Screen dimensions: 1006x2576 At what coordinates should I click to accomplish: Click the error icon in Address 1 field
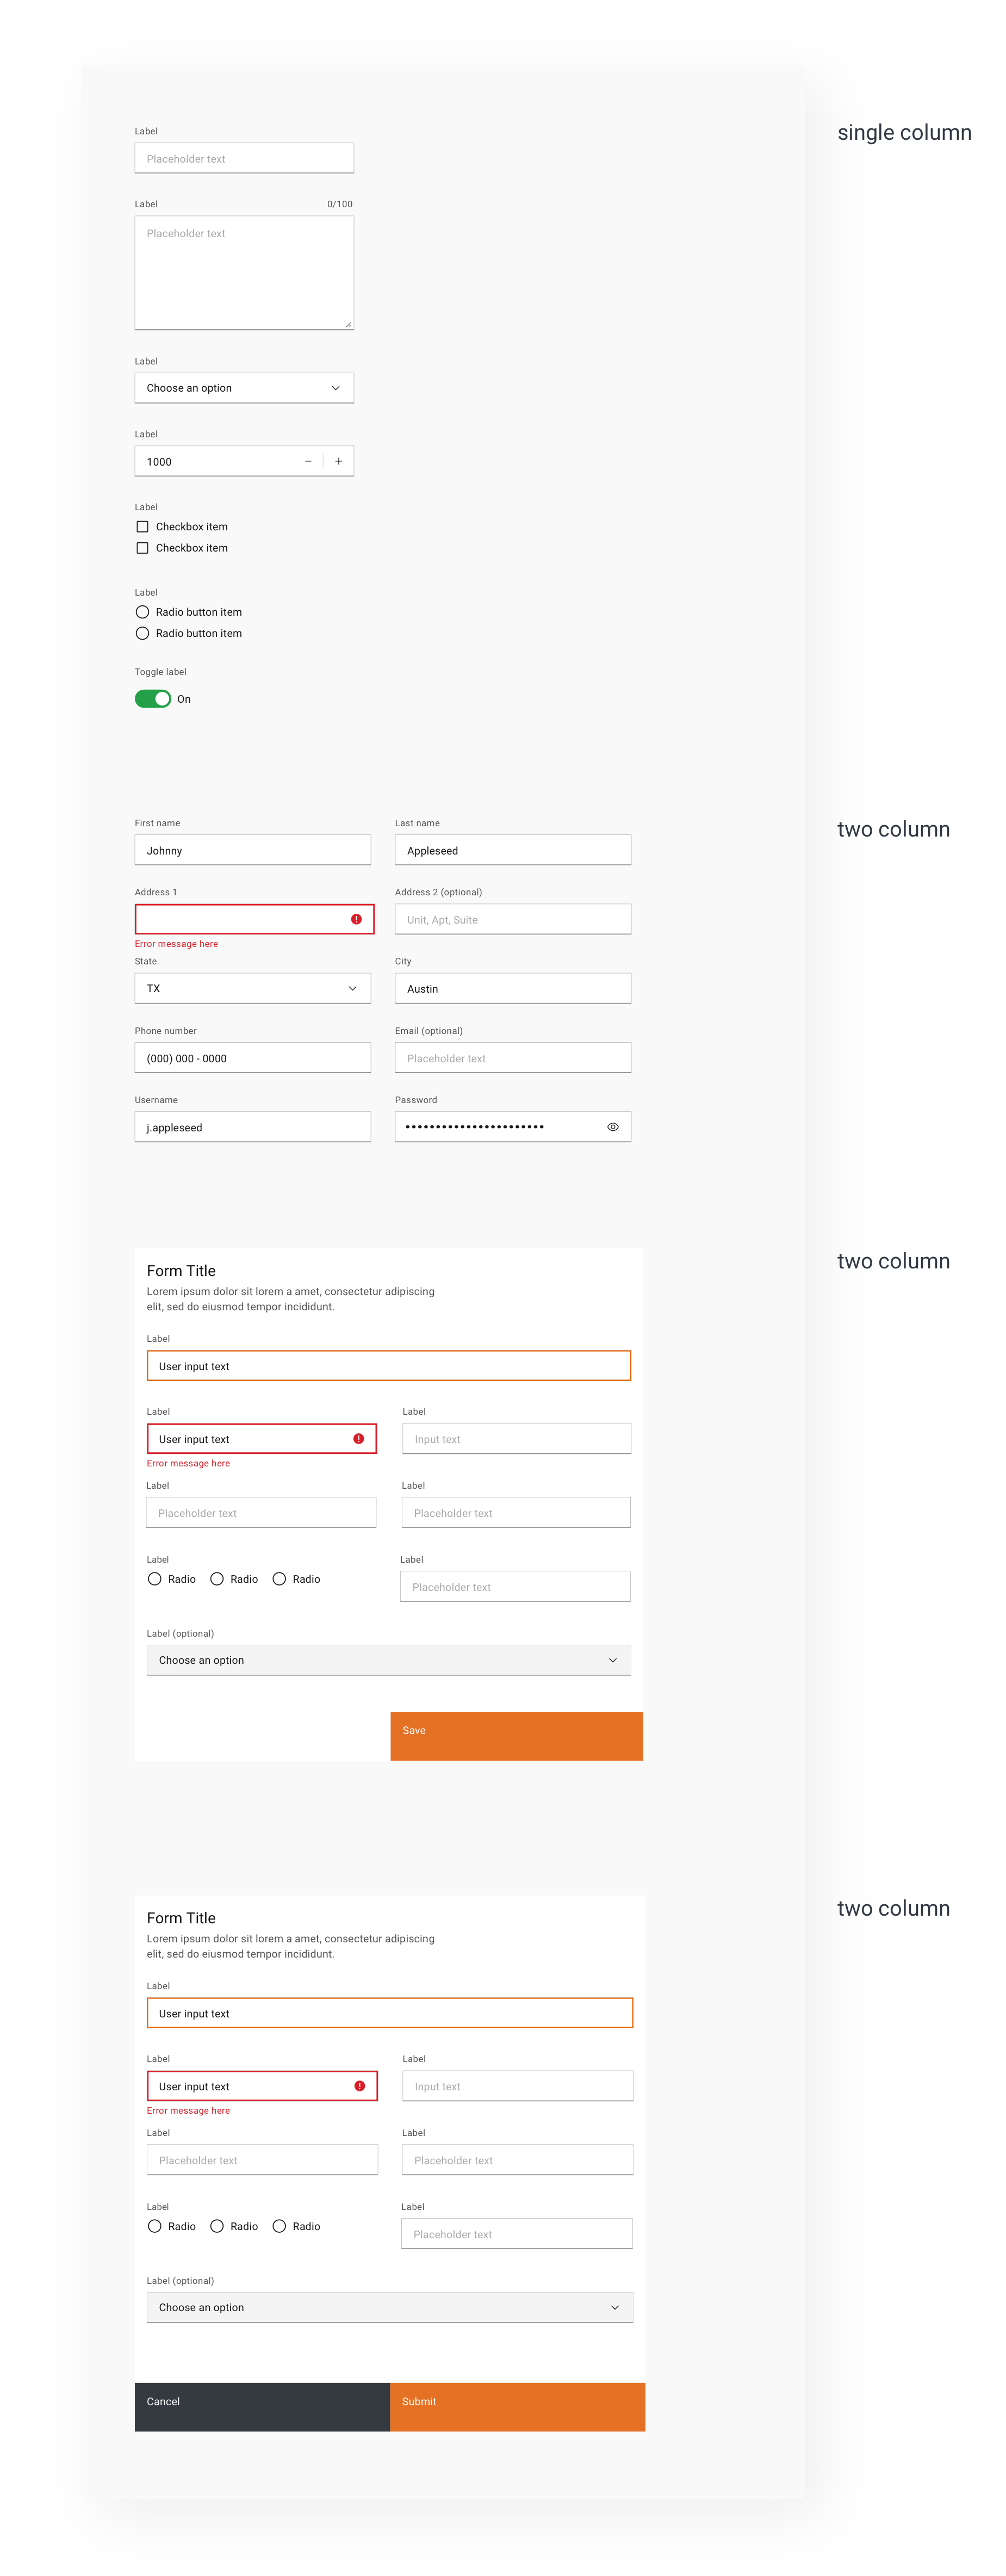356,919
